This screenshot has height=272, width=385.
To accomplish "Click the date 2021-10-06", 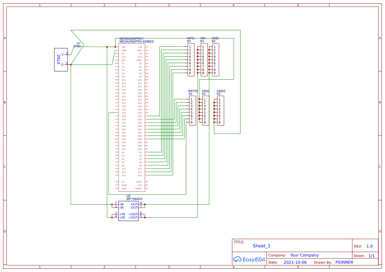I will coord(295,262).
